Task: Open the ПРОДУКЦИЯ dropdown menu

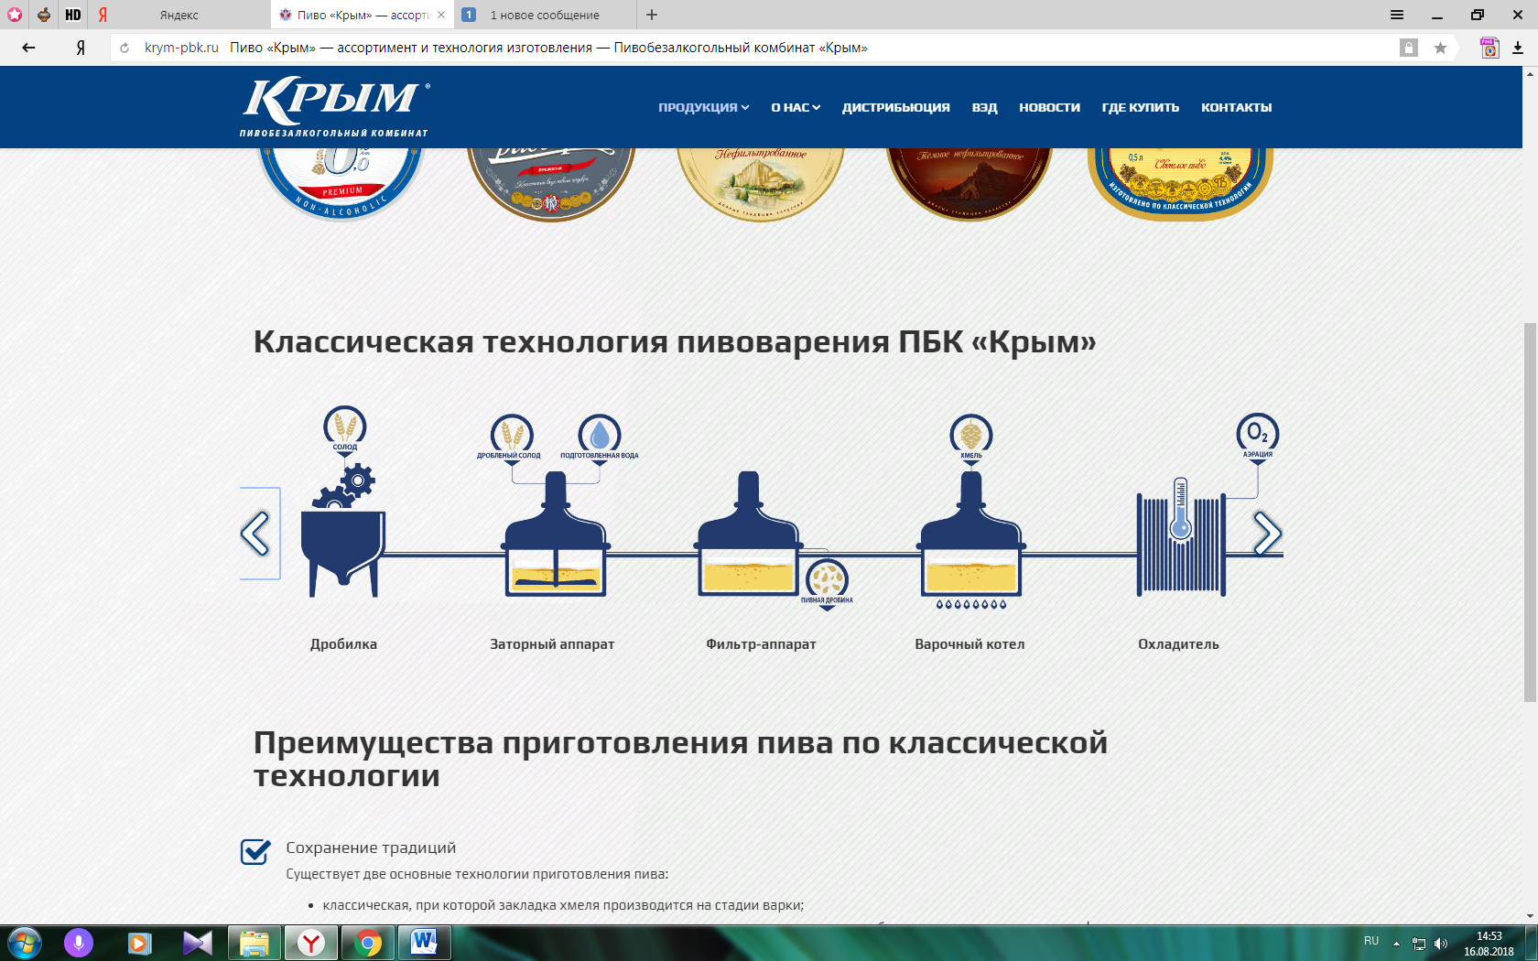Action: coord(703,107)
